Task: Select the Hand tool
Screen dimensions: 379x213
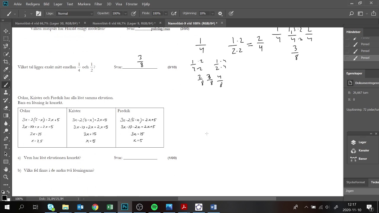Action: pos(6,170)
